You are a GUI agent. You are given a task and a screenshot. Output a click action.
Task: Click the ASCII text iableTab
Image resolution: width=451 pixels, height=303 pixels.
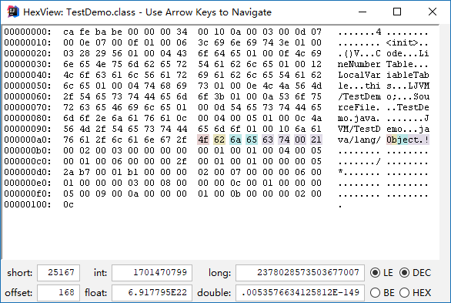tap(408, 75)
